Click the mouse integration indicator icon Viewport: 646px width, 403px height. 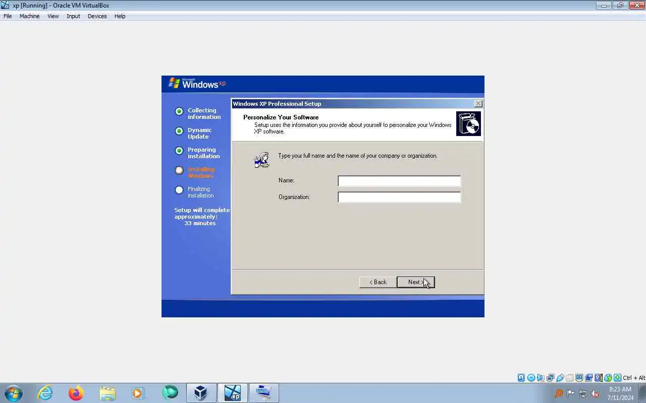(x=608, y=378)
